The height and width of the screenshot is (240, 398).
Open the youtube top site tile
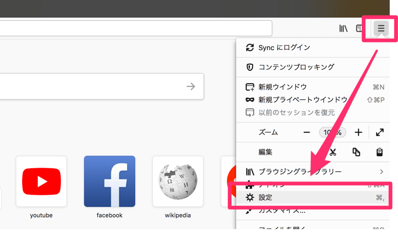tap(41, 182)
